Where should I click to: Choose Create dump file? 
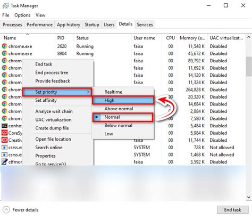tap(52, 128)
